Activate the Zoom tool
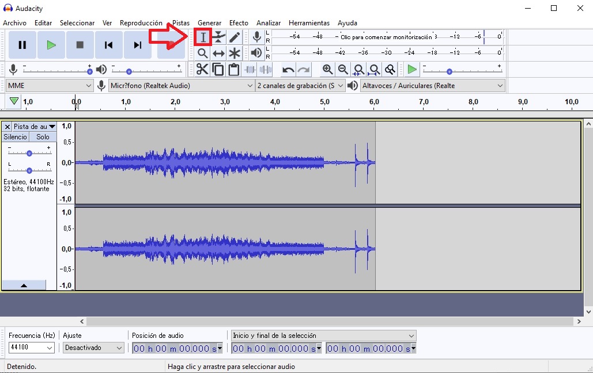Viewport: 593px width, 373px height. (203, 53)
